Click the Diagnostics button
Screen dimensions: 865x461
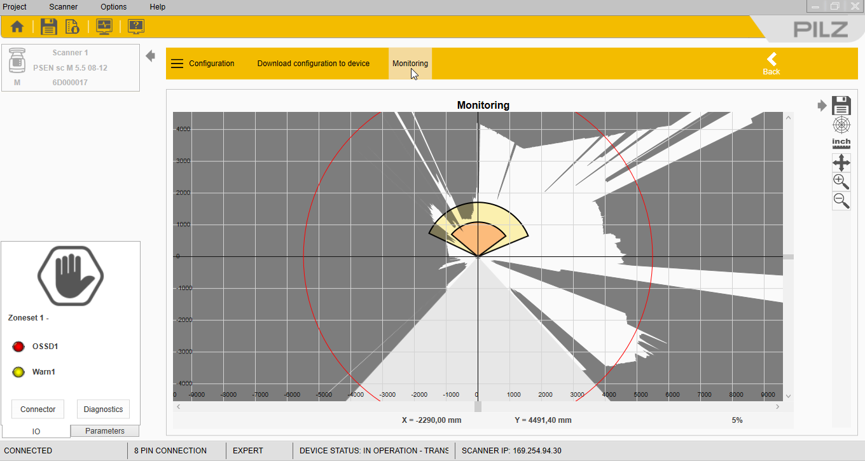(103, 409)
